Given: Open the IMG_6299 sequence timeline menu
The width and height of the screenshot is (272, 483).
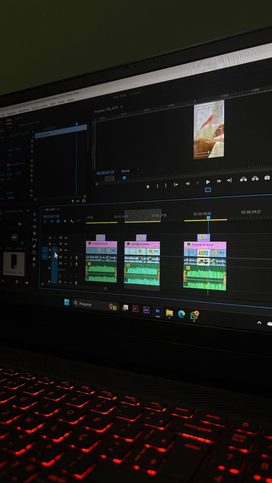Looking at the screenshot, I should tap(58, 209).
